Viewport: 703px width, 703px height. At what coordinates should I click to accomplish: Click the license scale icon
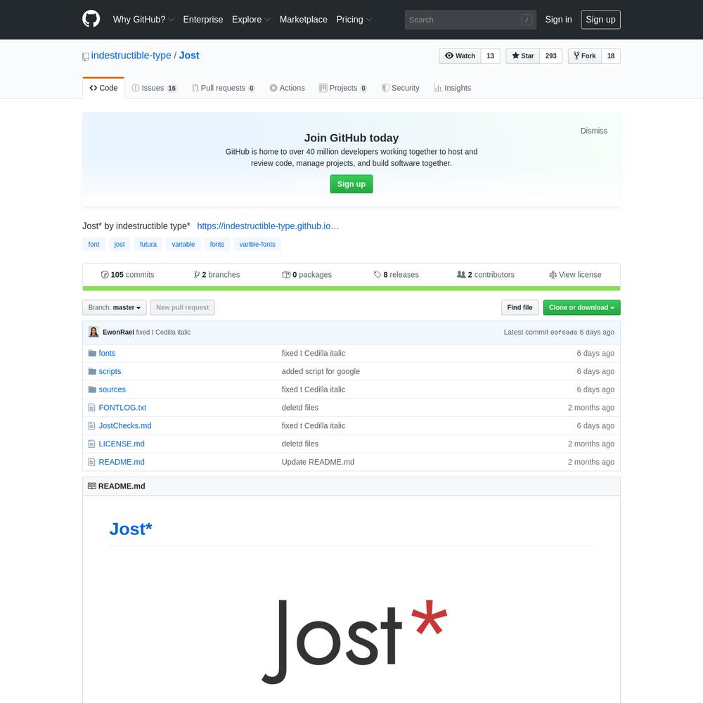(x=553, y=275)
